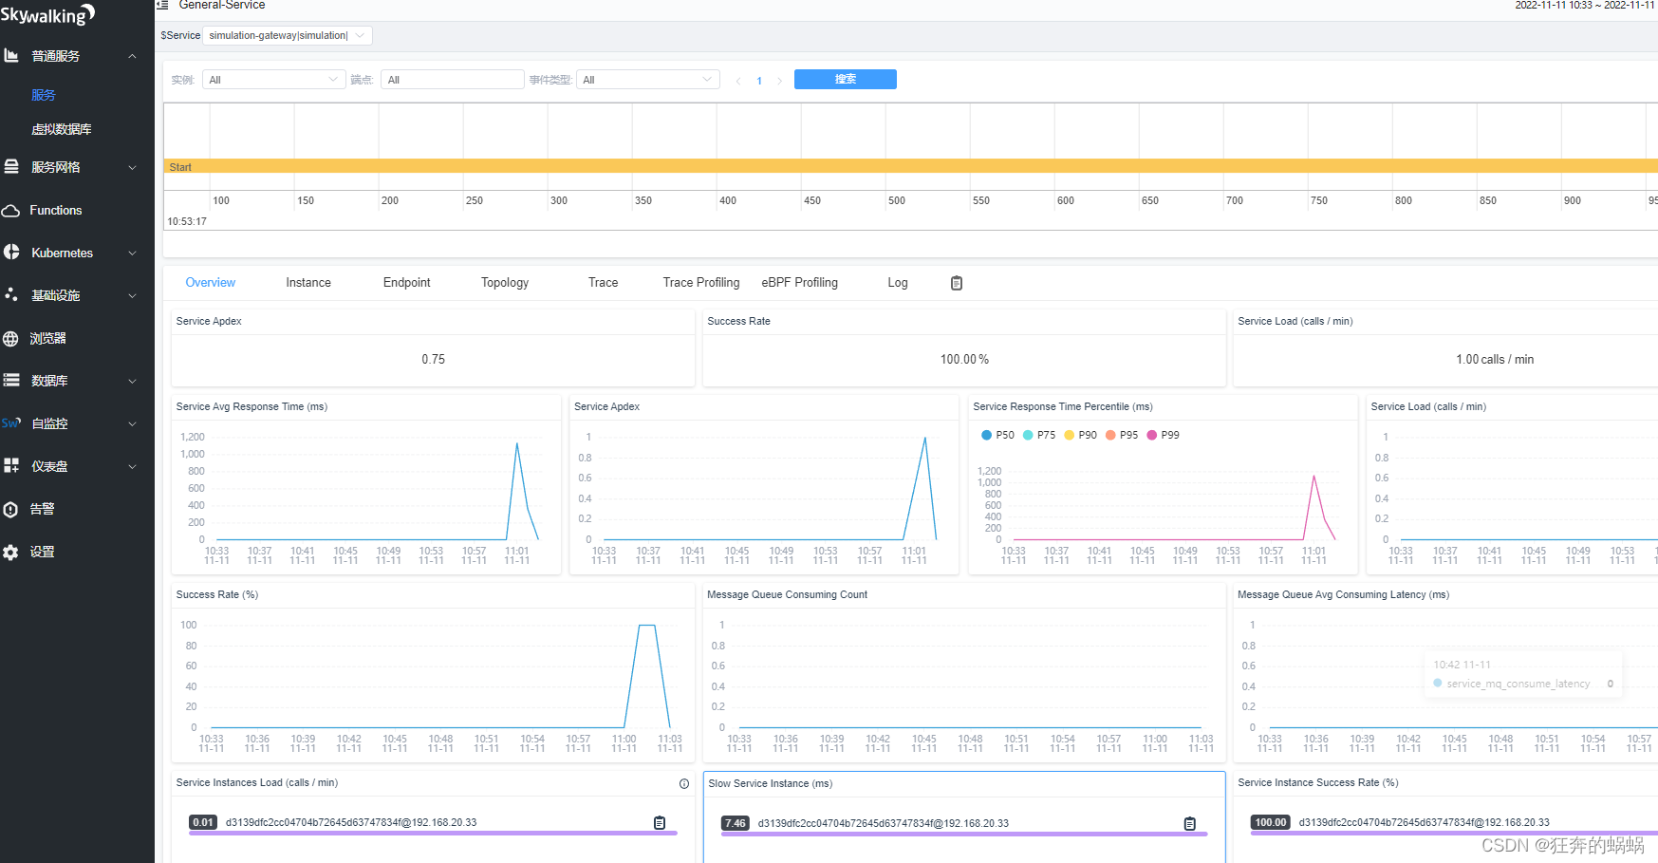The height and width of the screenshot is (863, 1658).
Task: Switch to the Log tab
Action: [898, 283]
